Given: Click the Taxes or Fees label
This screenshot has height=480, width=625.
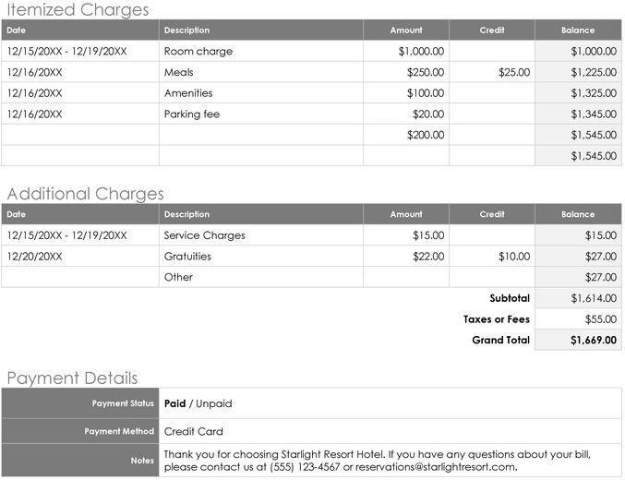Looking at the screenshot, I should [x=497, y=319].
